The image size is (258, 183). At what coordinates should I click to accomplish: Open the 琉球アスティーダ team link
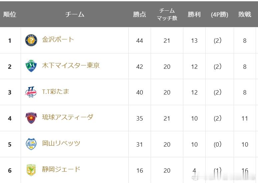(68, 117)
